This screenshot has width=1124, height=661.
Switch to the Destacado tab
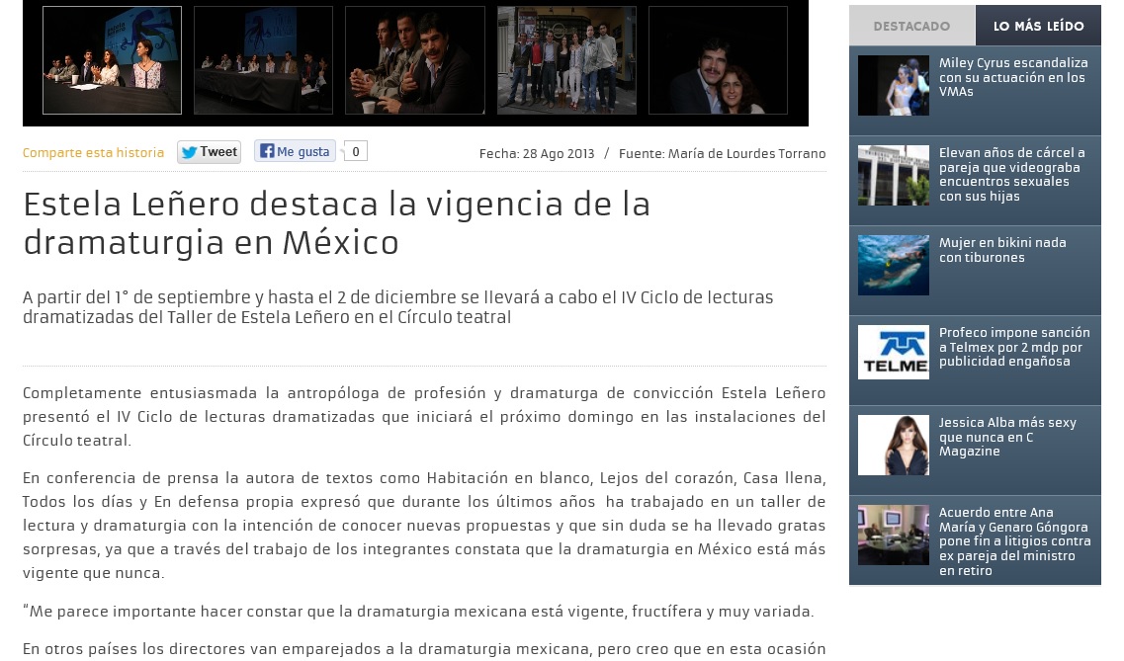point(911,26)
